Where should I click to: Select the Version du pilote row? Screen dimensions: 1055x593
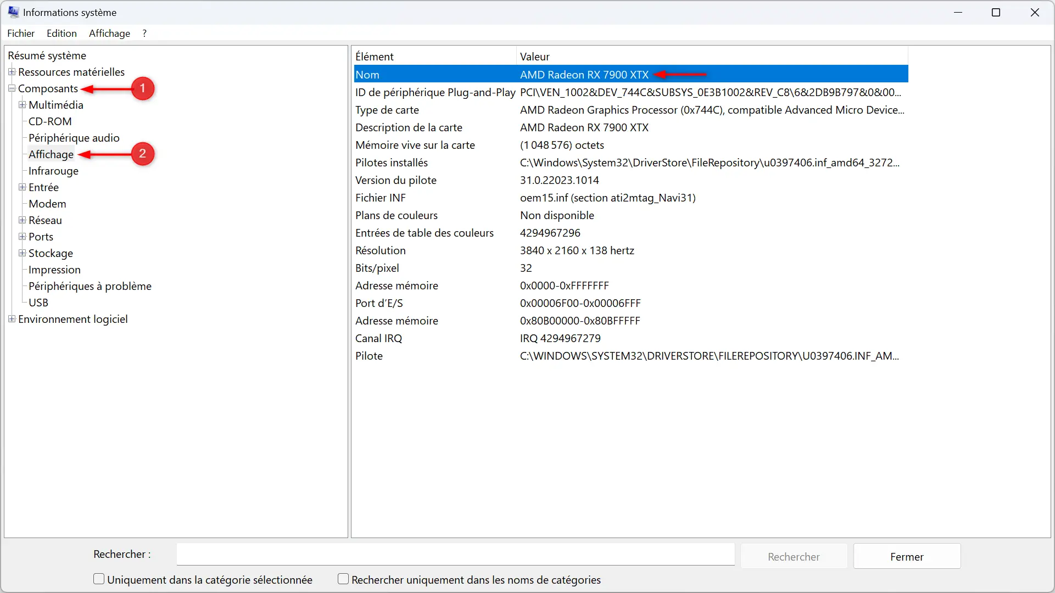631,180
